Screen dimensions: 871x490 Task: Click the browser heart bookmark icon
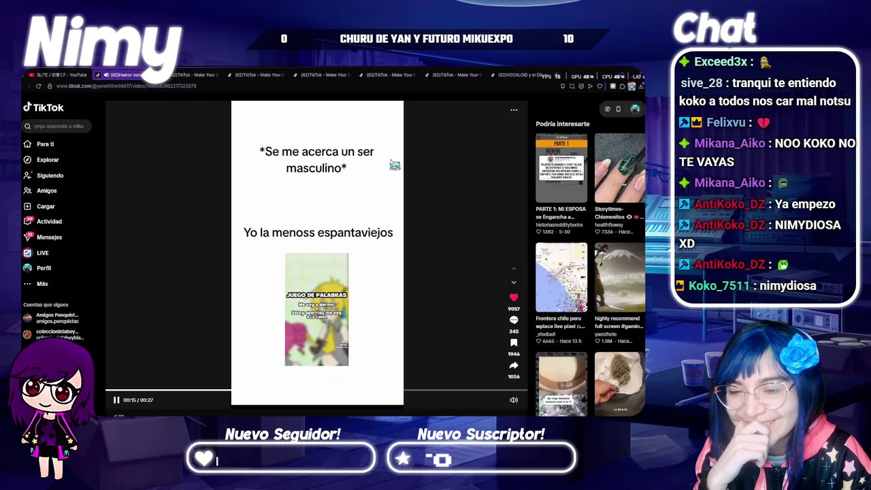pos(599,86)
